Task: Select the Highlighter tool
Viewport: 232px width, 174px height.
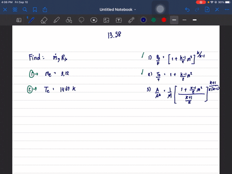Action: pos(57,20)
